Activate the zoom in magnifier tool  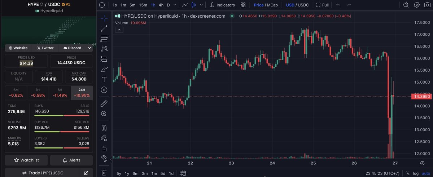point(104,114)
